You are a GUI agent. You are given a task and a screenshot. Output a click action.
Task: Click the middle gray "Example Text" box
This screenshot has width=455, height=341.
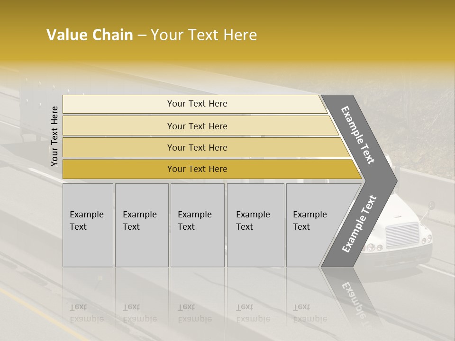coord(197,225)
